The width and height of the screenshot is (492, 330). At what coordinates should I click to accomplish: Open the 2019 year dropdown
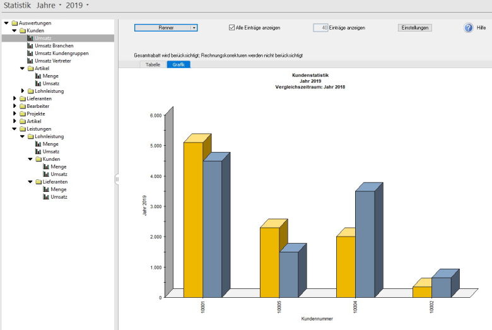78,6
